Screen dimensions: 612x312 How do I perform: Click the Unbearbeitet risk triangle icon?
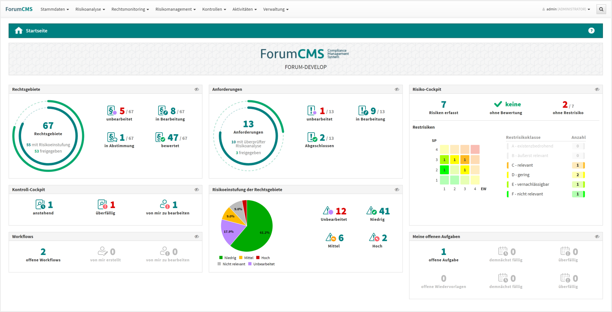328,211
